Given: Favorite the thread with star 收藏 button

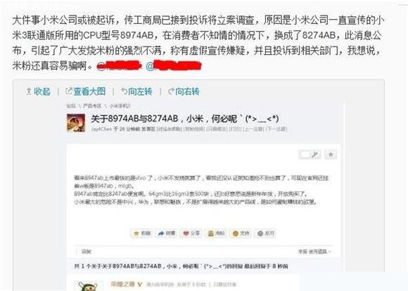Looking at the screenshot, I should coord(142,233).
